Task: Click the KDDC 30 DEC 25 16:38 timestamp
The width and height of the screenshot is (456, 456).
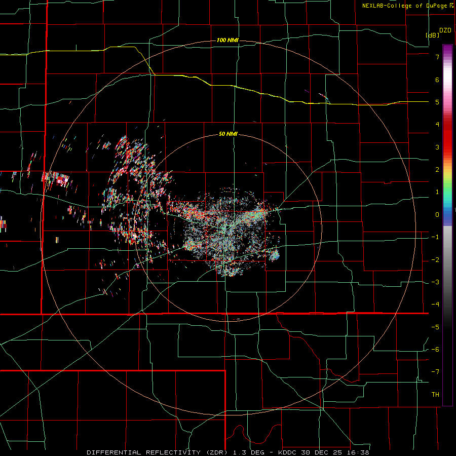Action: tap(324, 452)
